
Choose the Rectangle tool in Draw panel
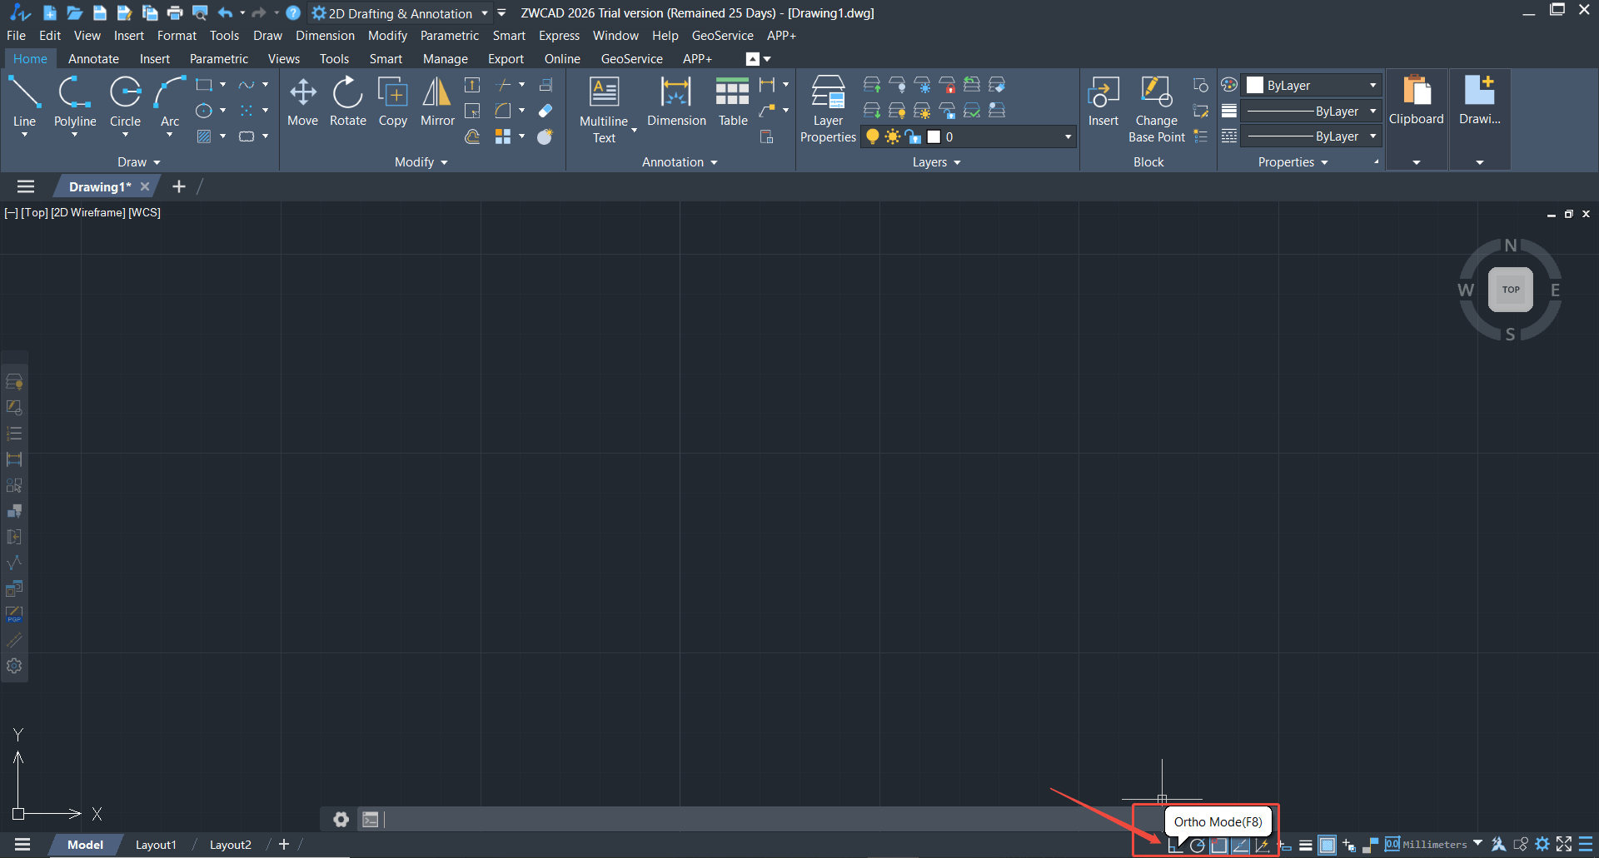coord(204,85)
